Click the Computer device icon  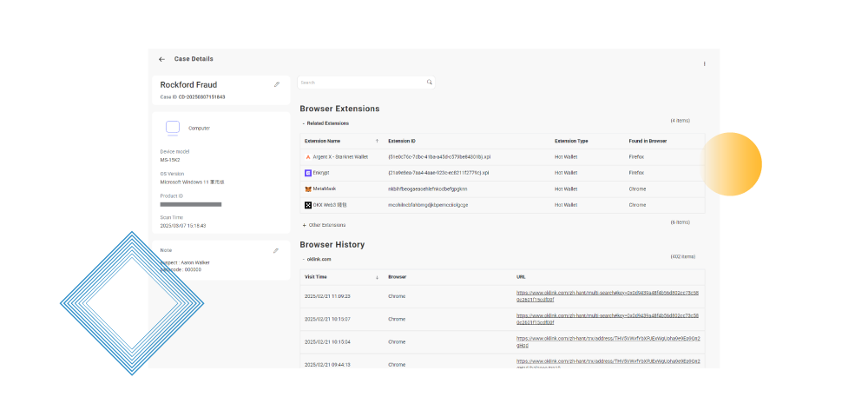pyautogui.click(x=173, y=128)
